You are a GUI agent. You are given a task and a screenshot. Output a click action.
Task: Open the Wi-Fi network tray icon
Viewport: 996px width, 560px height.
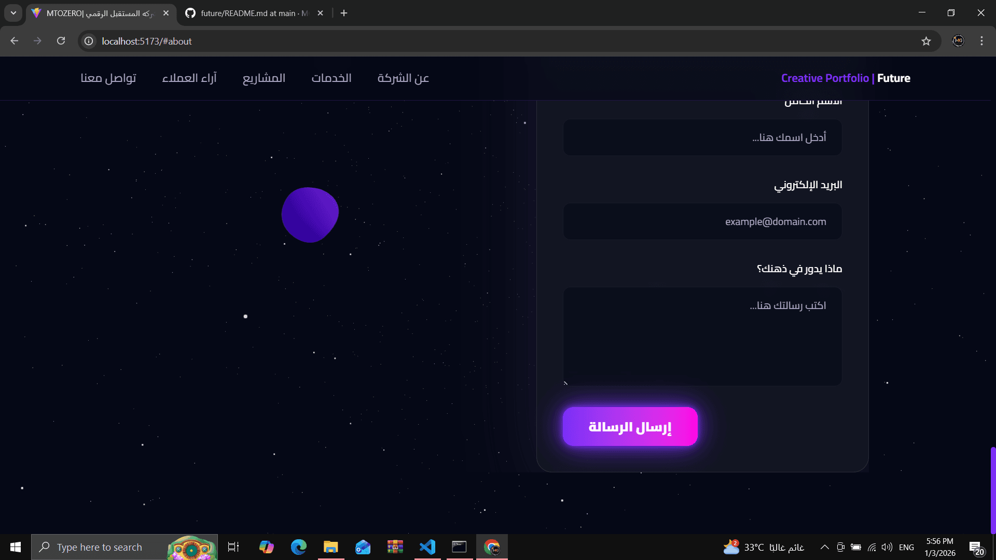(872, 547)
